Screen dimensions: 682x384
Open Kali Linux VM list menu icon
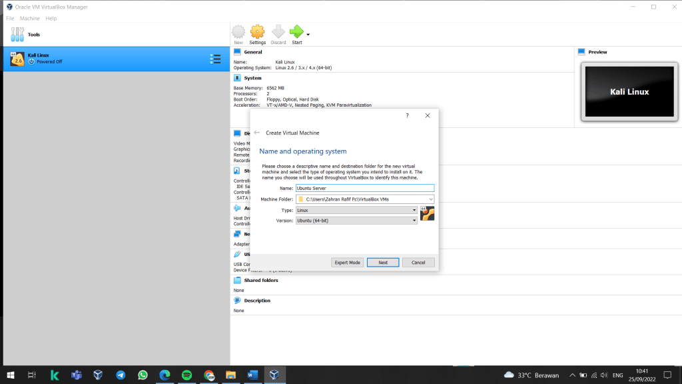click(x=215, y=59)
